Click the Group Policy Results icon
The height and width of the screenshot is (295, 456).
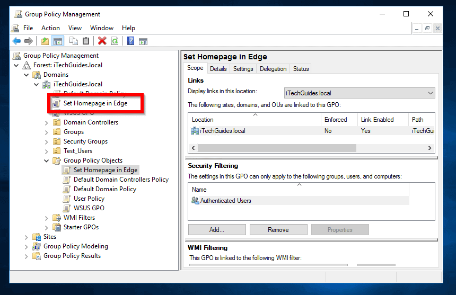[x=37, y=256]
